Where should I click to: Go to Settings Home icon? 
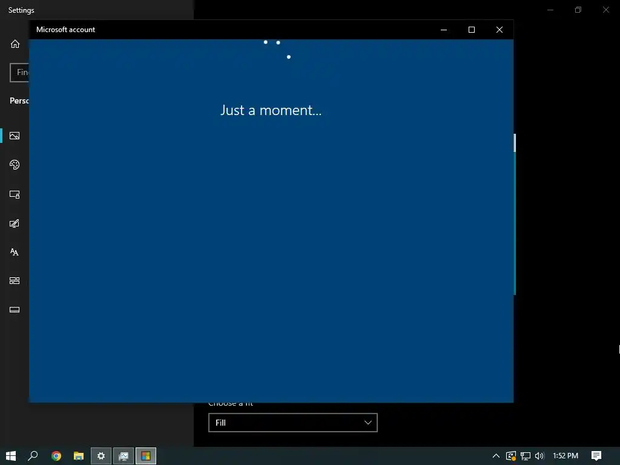click(15, 44)
